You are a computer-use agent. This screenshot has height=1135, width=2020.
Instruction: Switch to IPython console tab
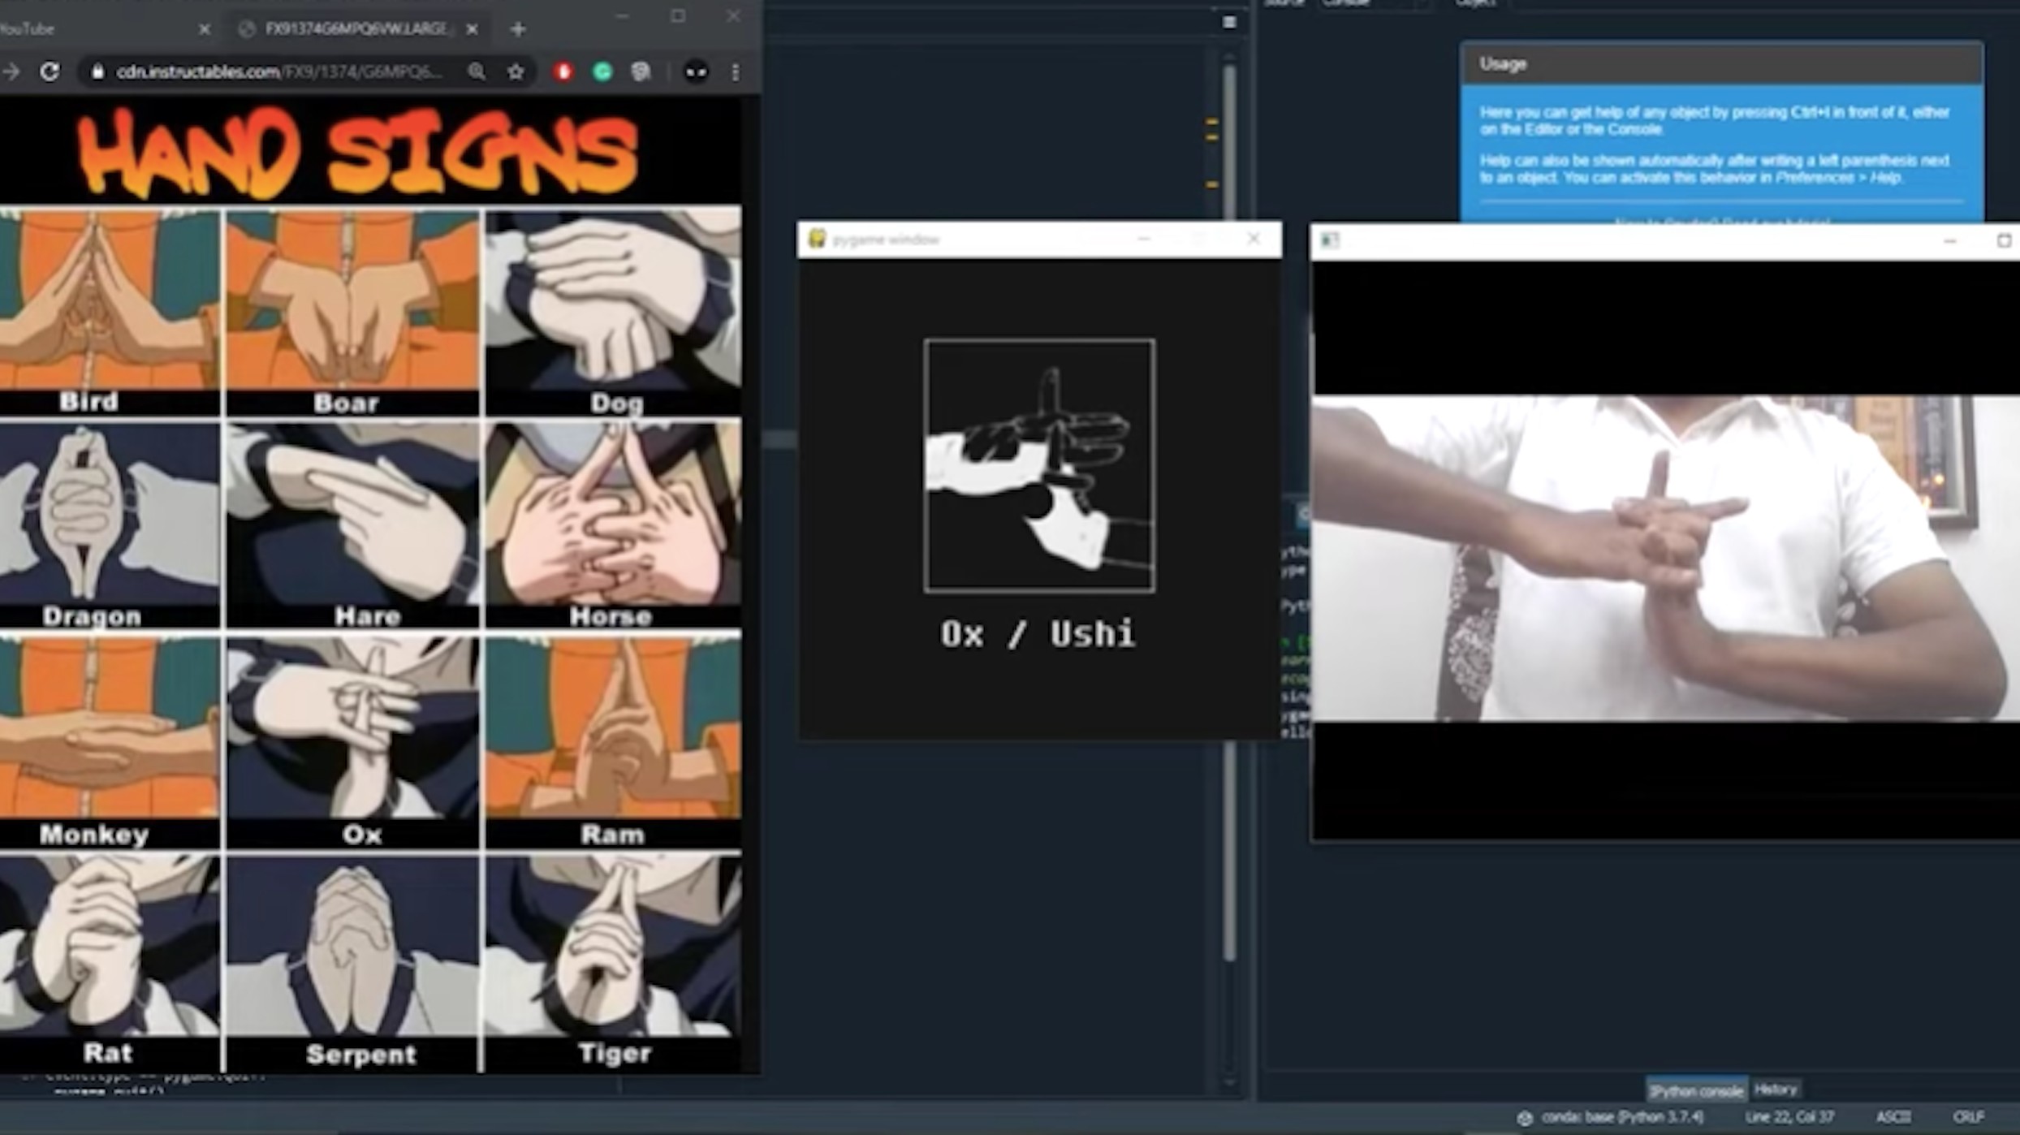click(x=1695, y=1091)
